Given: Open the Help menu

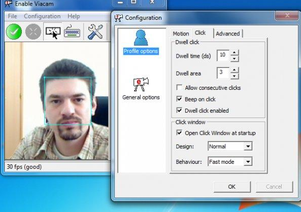Looking at the screenshot, I should [x=74, y=16].
